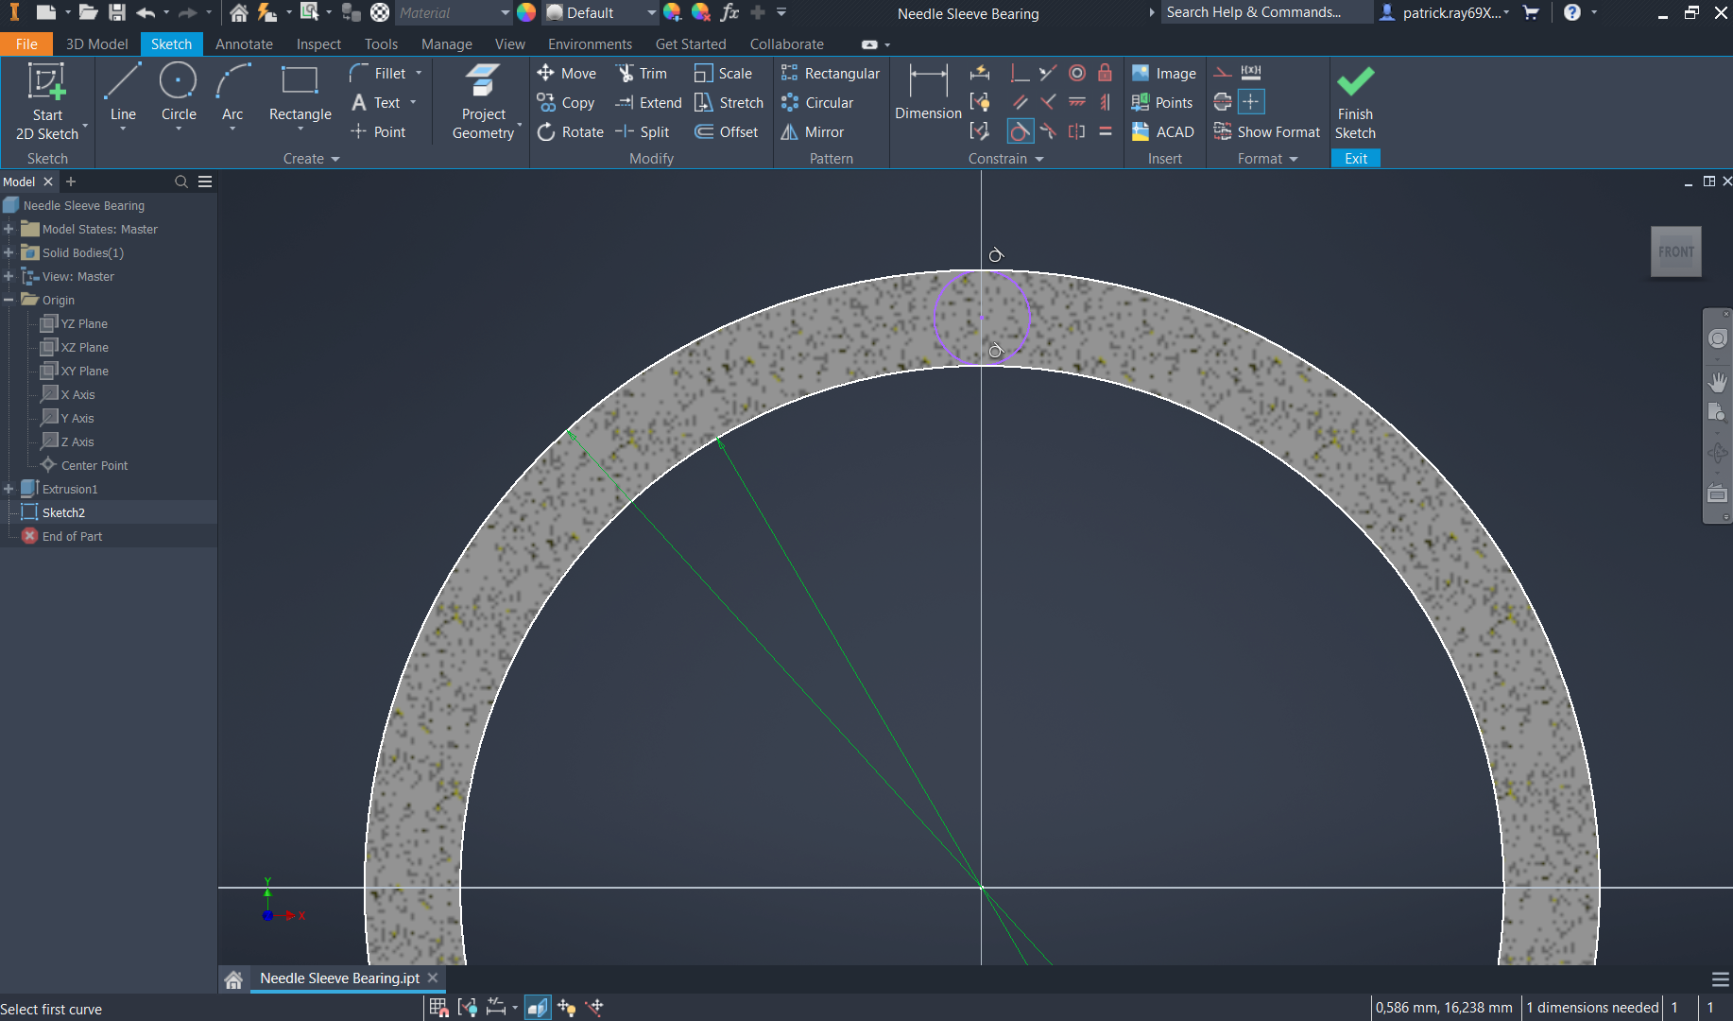1733x1021 pixels.
Task: Collapse the Origin folder in browser
Action: click(x=9, y=300)
